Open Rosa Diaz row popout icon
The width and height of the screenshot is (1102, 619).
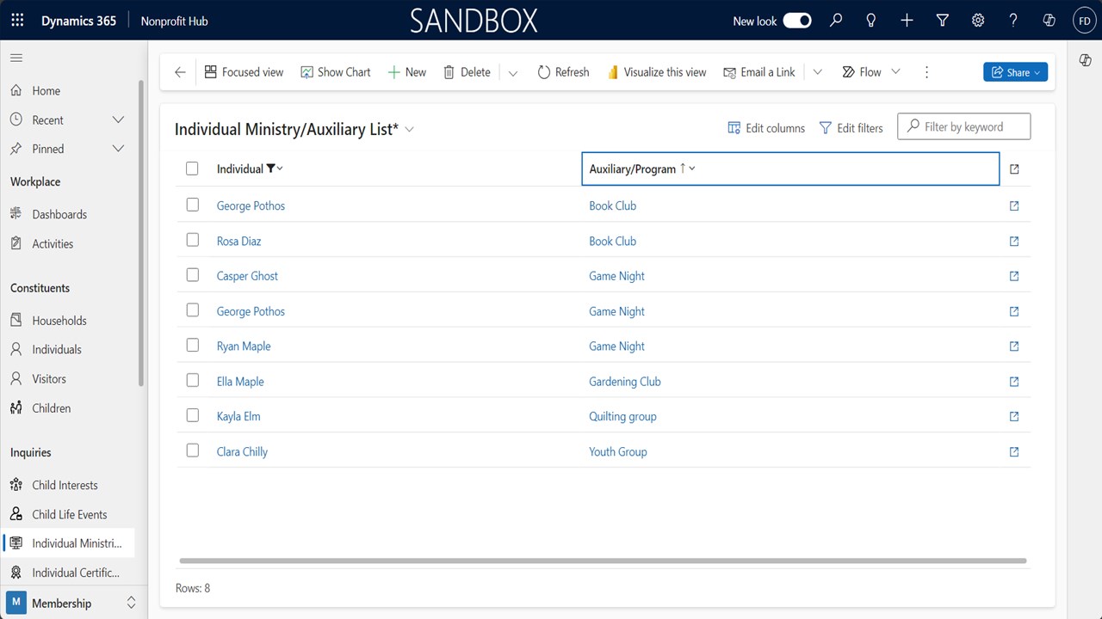(x=1014, y=241)
